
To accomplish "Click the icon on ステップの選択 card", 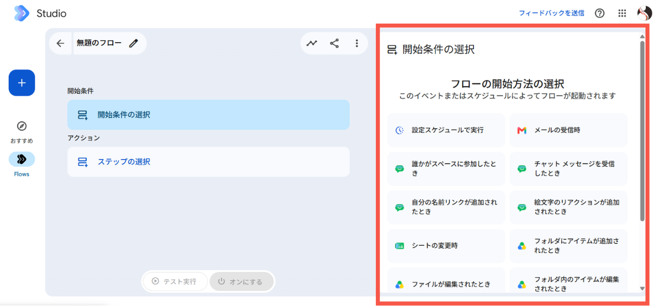I will 82,162.
